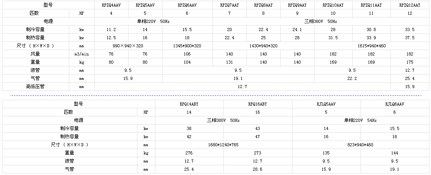431x175 pixels.
Task: Select the 三相380V 50Hz cell in top table
Action: [x=321, y=21]
